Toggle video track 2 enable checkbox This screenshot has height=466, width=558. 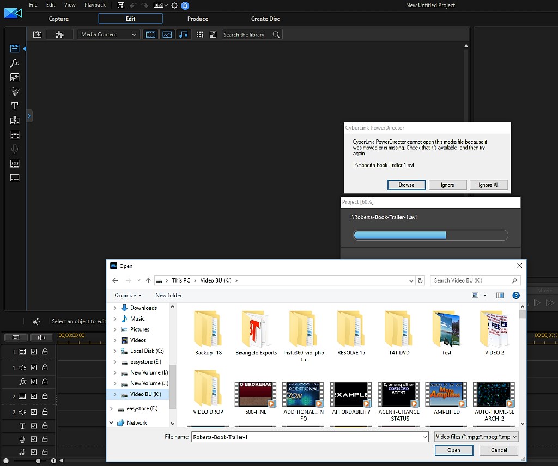(33, 396)
